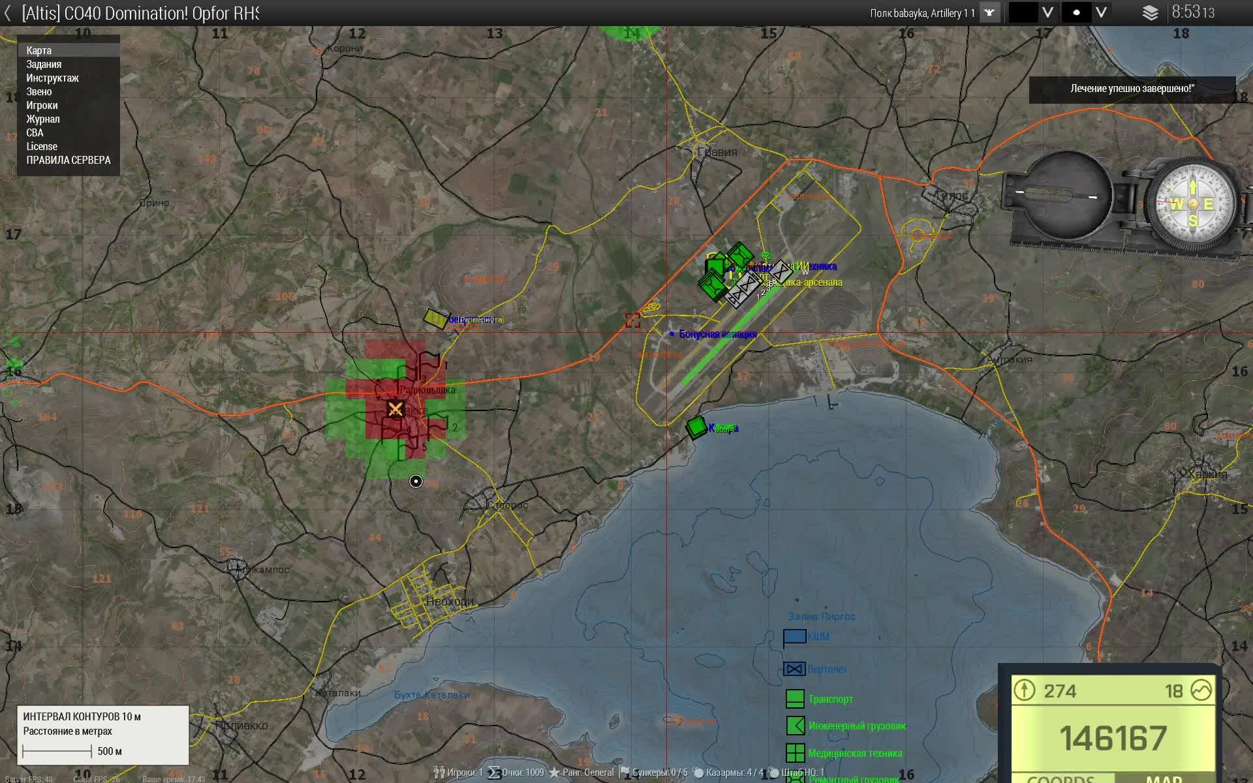This screenshot has width=1253, height=783.
Task: Click the Транспорт green legend icon
Action: pyautogui.click(x=795, y=699)
